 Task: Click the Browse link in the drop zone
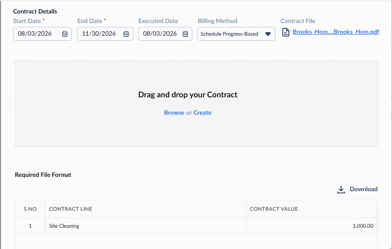coord(174,113)
